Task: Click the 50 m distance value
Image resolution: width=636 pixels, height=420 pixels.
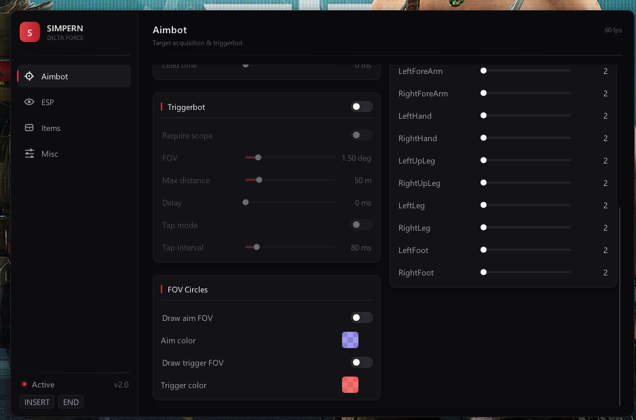Action: [362, 180]
